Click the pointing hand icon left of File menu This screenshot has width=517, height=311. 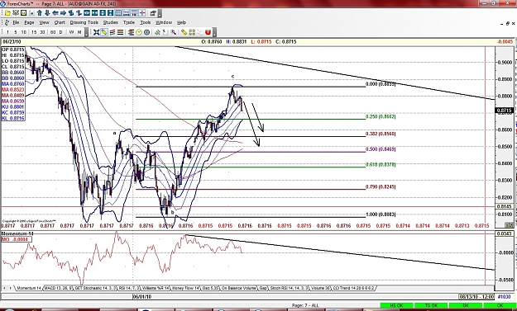point(7,22)
